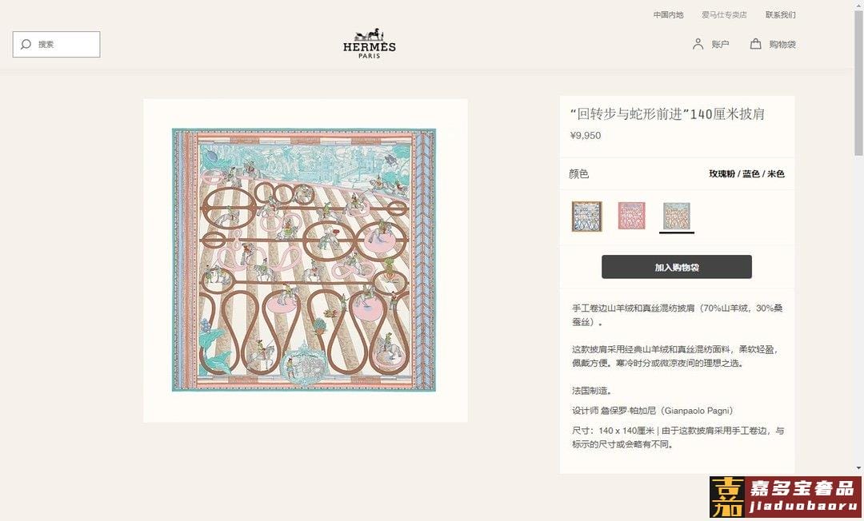864x521 pixels.
Task: Choose the selected beige-blue color swatch
Action: 677,217
